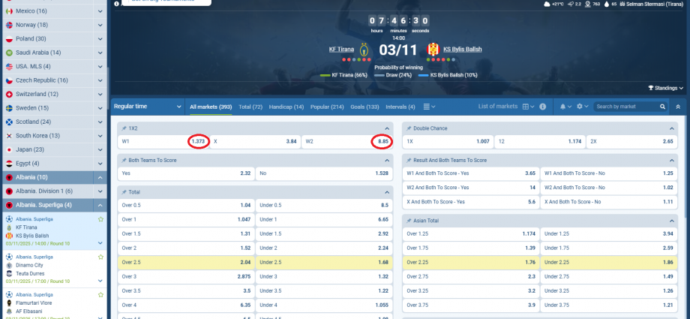Expand Albania. Division 1 (6)

[100, 191]
